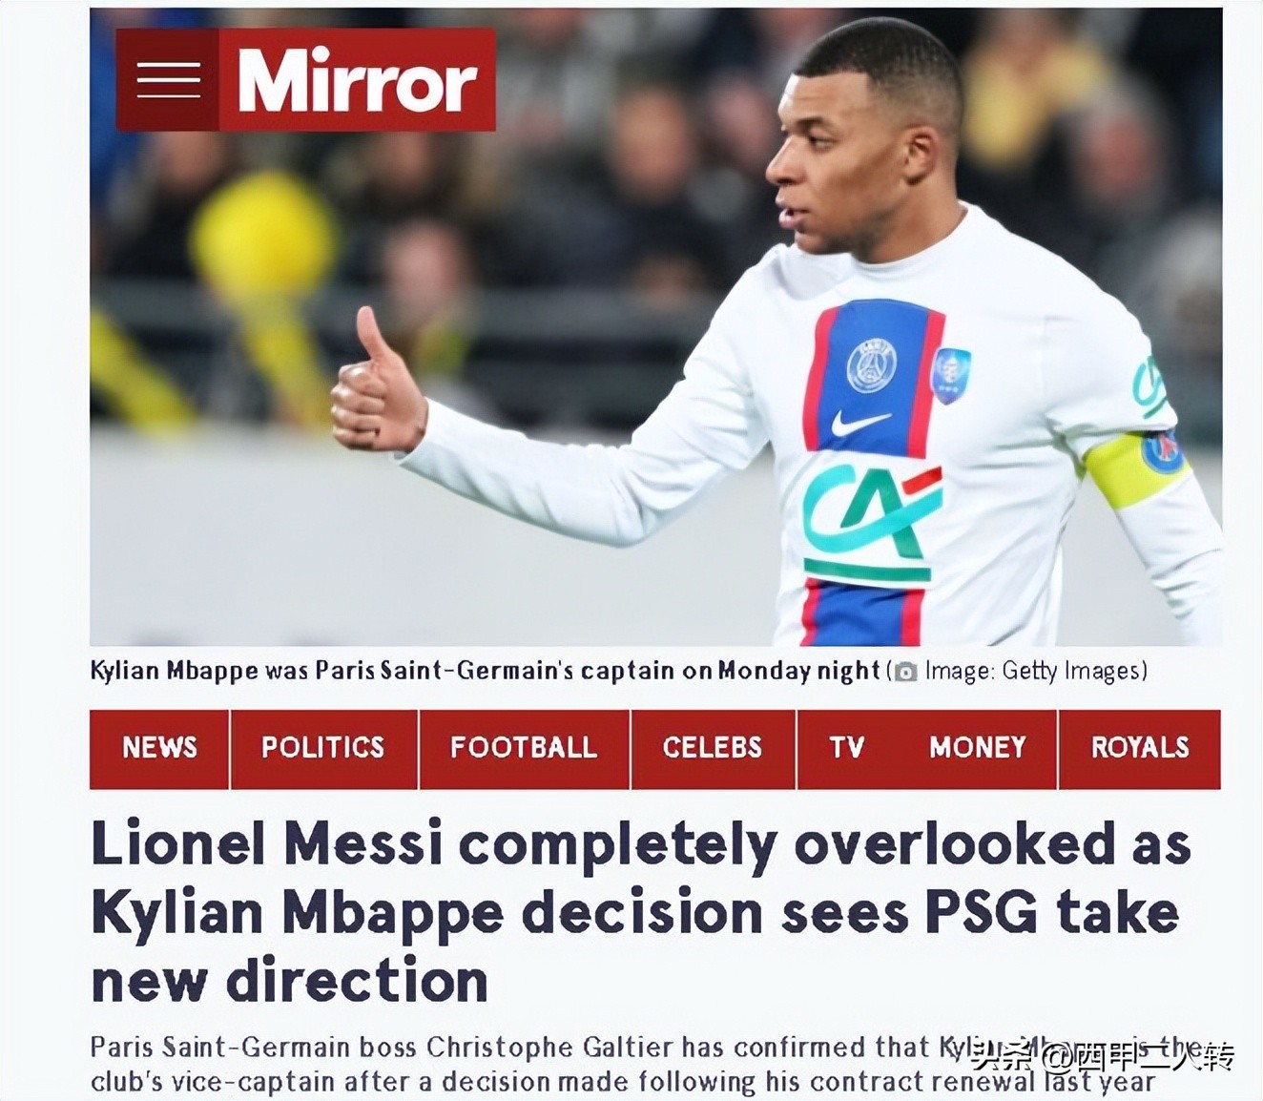Image resolution: width=1263 pixels, height=1101 pixels.
Task: Select the MONEY navigation item
Action: tap(978, 749)
